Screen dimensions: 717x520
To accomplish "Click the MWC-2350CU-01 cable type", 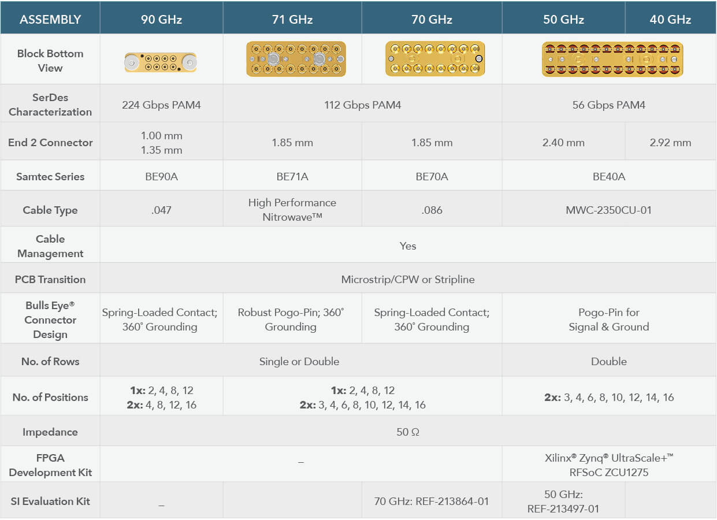I will [608, 210].
